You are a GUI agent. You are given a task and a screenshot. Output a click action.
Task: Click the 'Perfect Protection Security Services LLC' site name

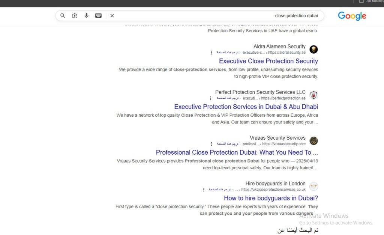click(x=260, y=92)
